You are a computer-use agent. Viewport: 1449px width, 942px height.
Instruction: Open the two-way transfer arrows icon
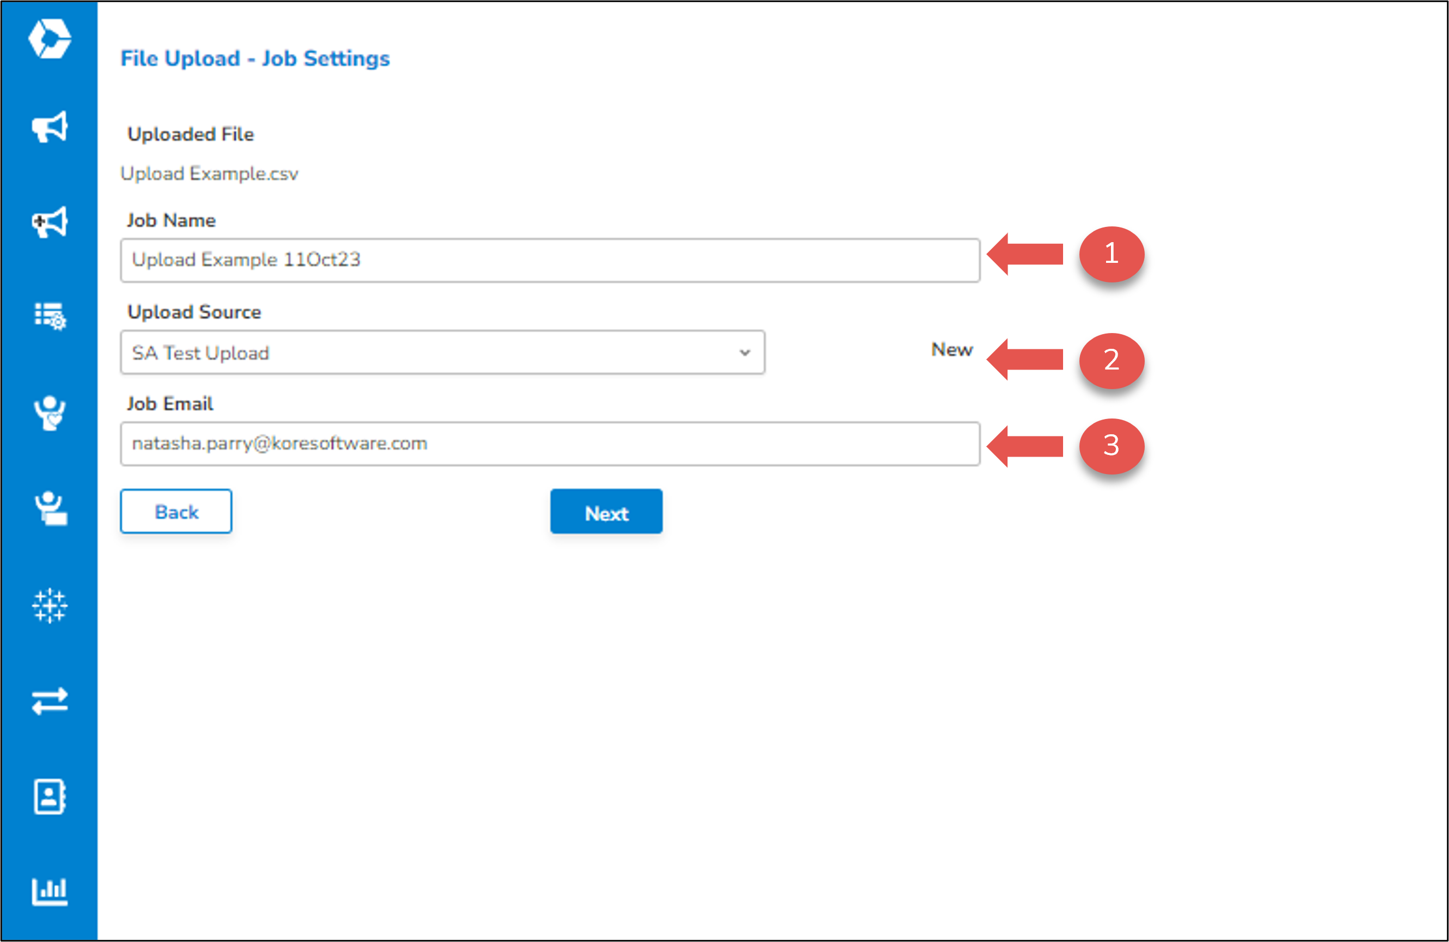coord(50,701)
